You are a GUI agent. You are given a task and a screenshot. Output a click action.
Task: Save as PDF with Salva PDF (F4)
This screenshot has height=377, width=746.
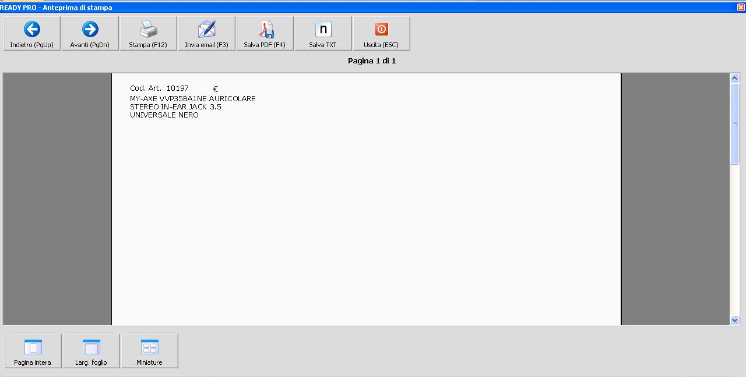[265, 34]
